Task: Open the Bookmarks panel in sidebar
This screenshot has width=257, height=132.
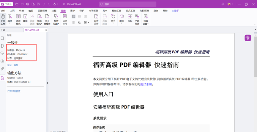Action: [x=2, y=38]
